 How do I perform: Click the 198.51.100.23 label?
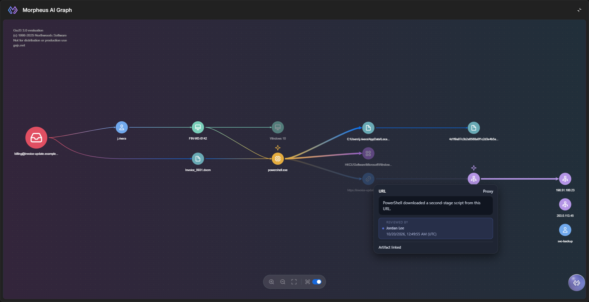(x=565, y=190)
